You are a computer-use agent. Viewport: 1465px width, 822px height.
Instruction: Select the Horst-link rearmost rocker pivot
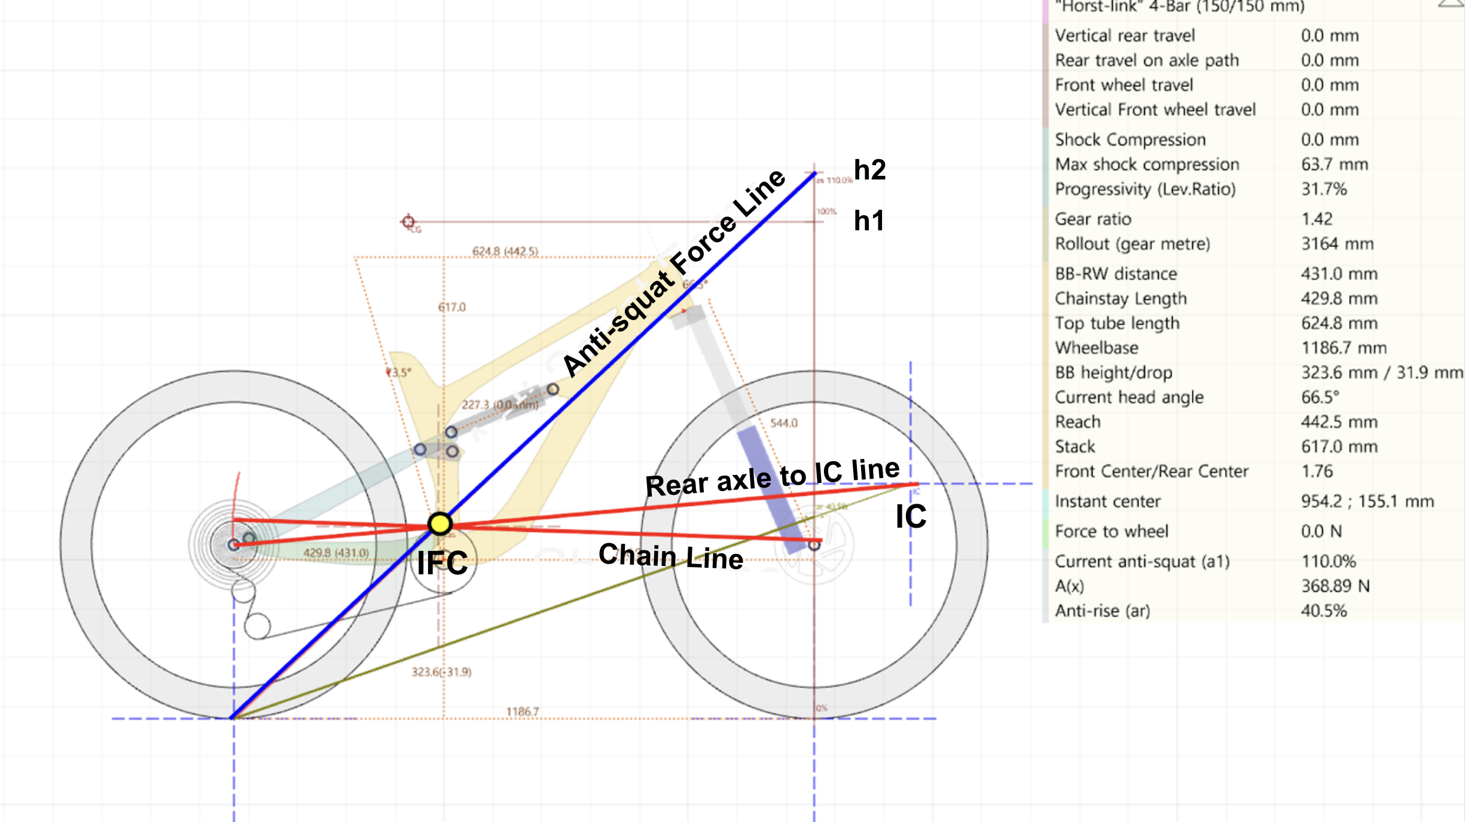click(420, 449)
